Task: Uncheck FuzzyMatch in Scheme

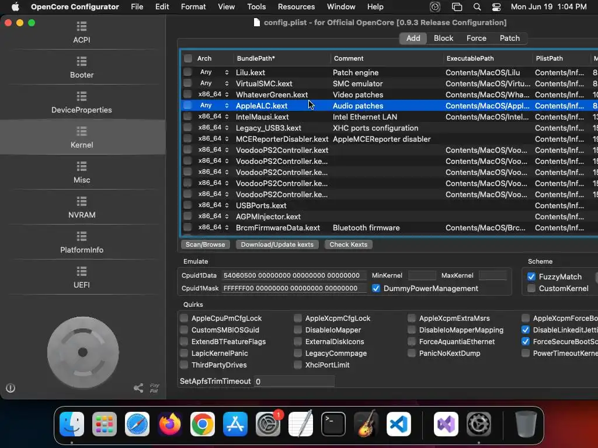Action: 531,276
